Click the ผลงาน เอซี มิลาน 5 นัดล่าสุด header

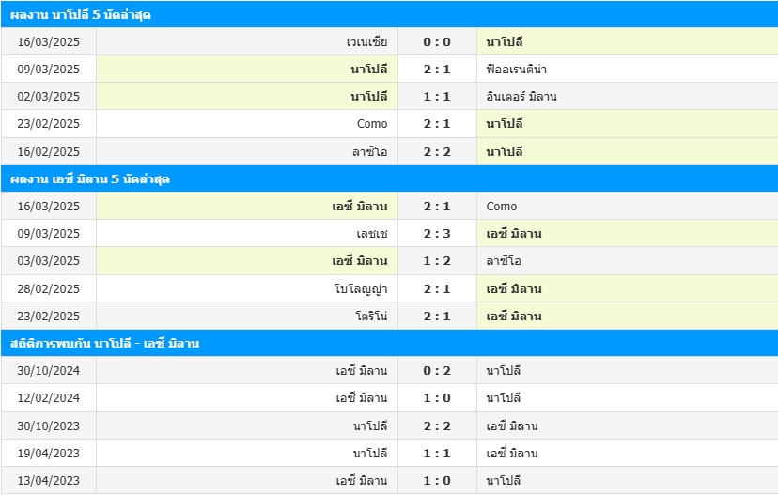(389, 178)
